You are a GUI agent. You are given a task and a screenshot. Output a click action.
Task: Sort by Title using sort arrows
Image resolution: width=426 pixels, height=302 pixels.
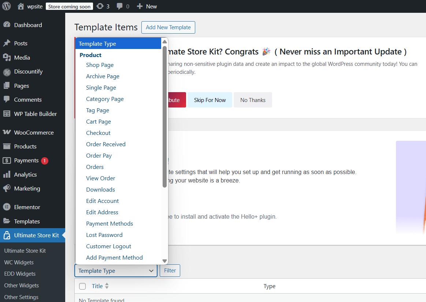(107, 286)
